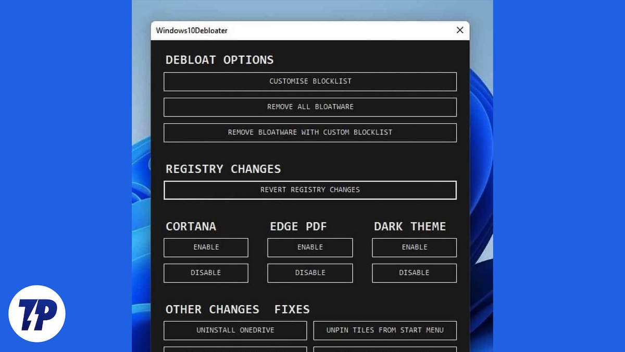The image size is (625, 352).
Task: Click the Dark Theme section label
Action: point(410,226)
